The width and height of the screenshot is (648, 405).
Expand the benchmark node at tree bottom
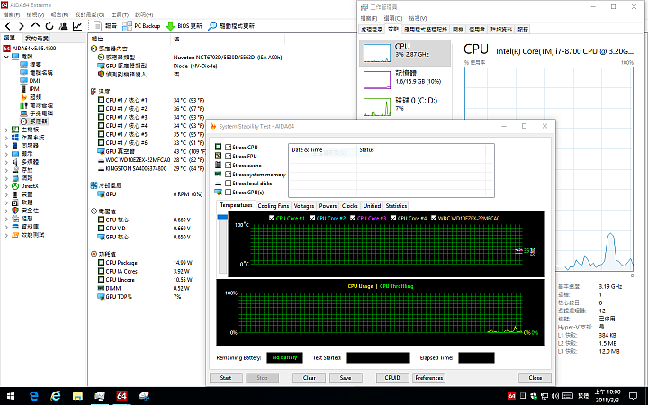pos(6,235)
